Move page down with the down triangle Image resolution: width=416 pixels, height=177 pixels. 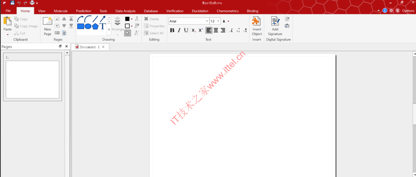(x=64, y=26)
